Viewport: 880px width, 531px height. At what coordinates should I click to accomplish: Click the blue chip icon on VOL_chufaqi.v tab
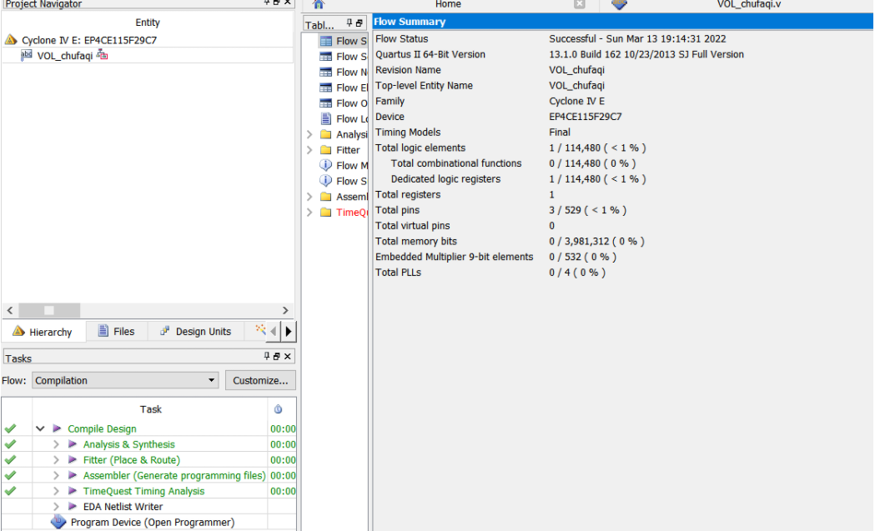(619, 4)
